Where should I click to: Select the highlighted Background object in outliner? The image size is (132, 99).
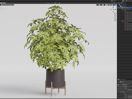[125, 8]
